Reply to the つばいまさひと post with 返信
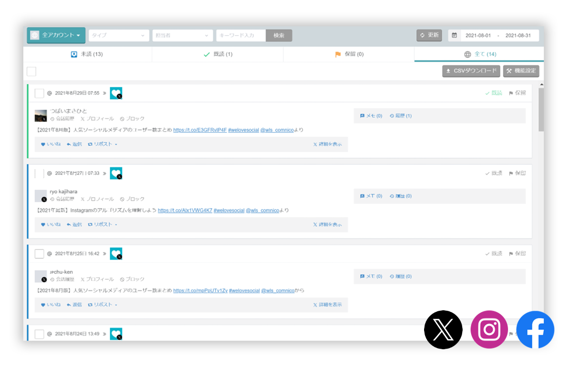Viewport: 573px width, 374px height. pos(74,144)
